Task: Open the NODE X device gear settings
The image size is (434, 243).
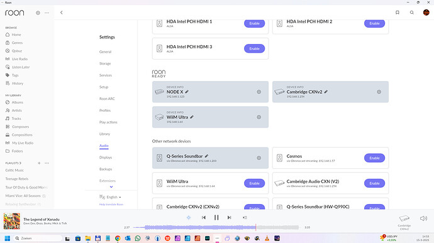Action: click(x=259, y=92)
